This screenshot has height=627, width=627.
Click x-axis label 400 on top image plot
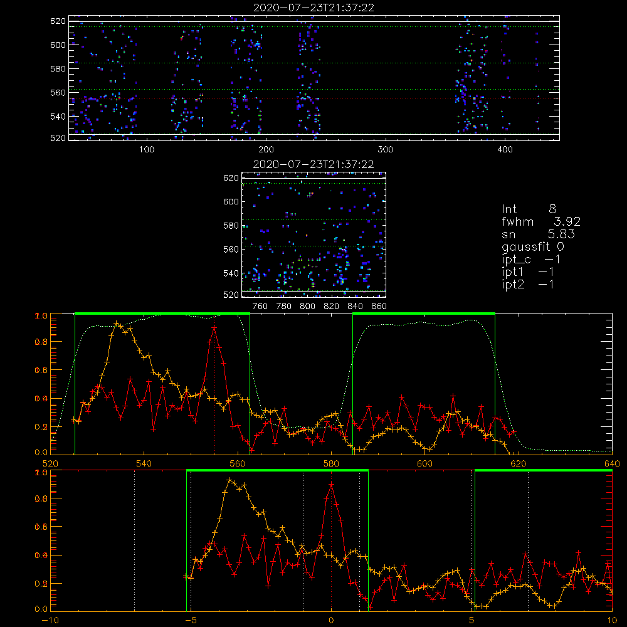coord(505,150)
